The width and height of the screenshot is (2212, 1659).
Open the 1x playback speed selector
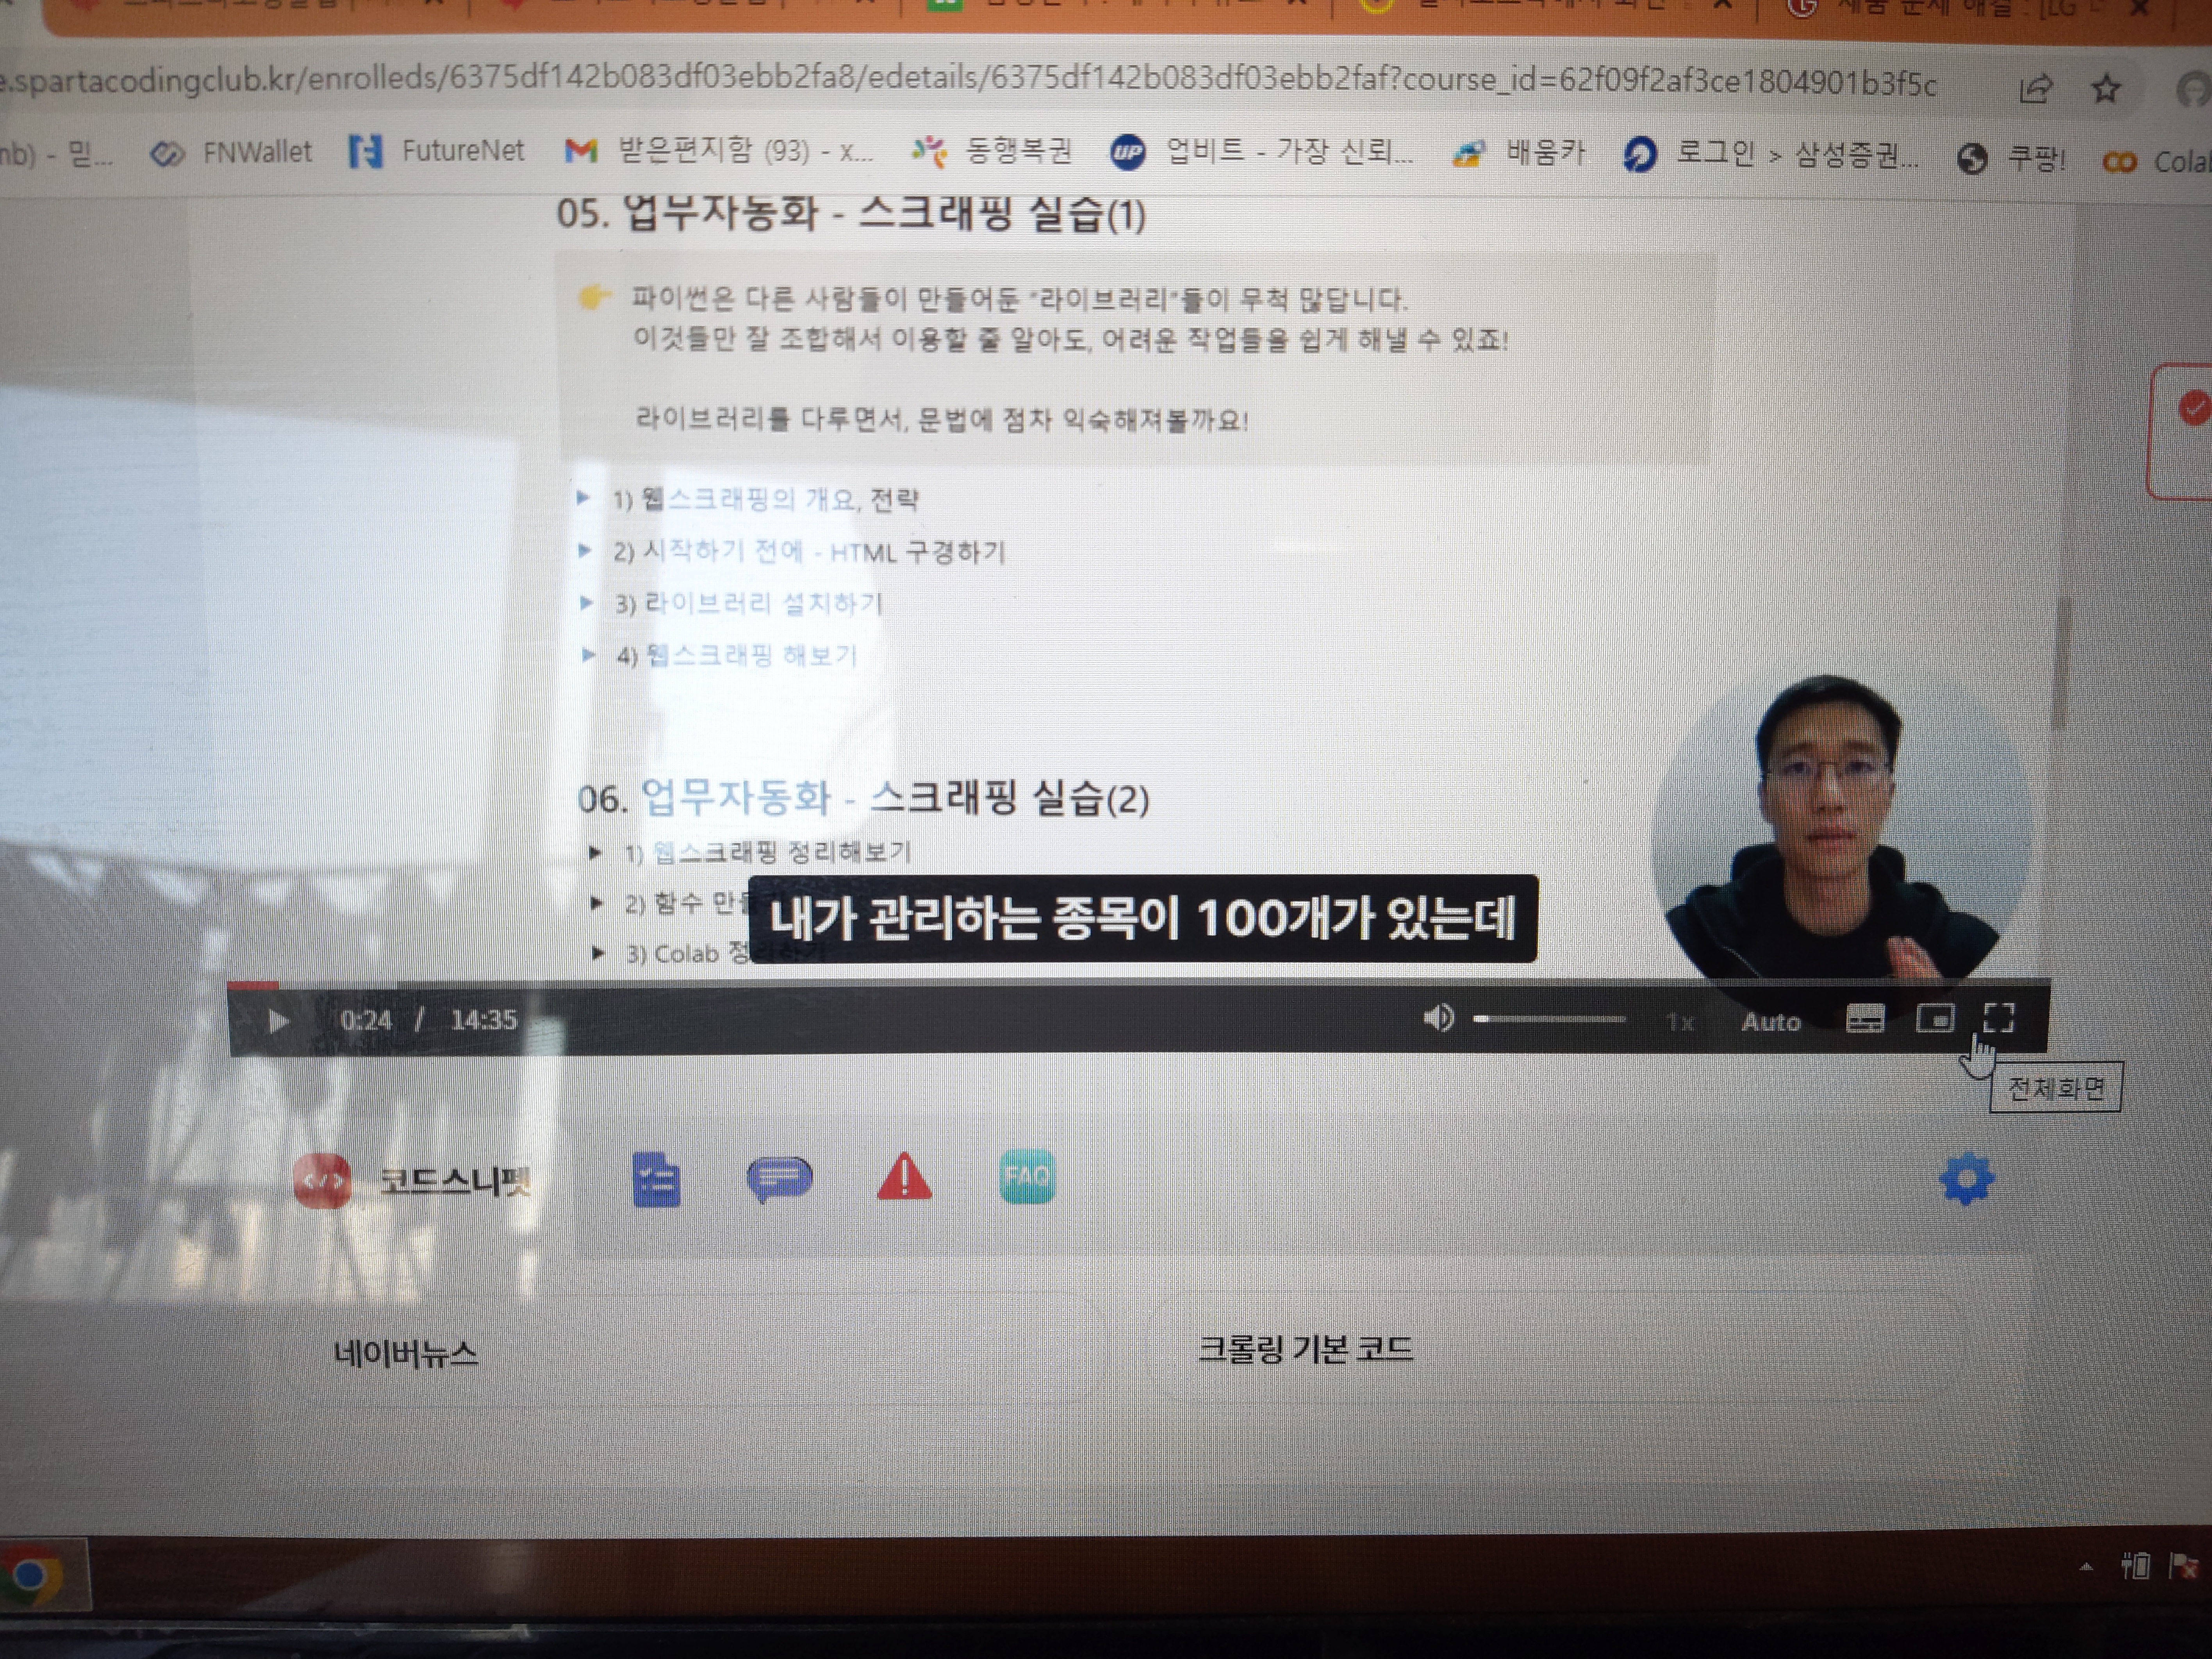tap(1680, 1022)
